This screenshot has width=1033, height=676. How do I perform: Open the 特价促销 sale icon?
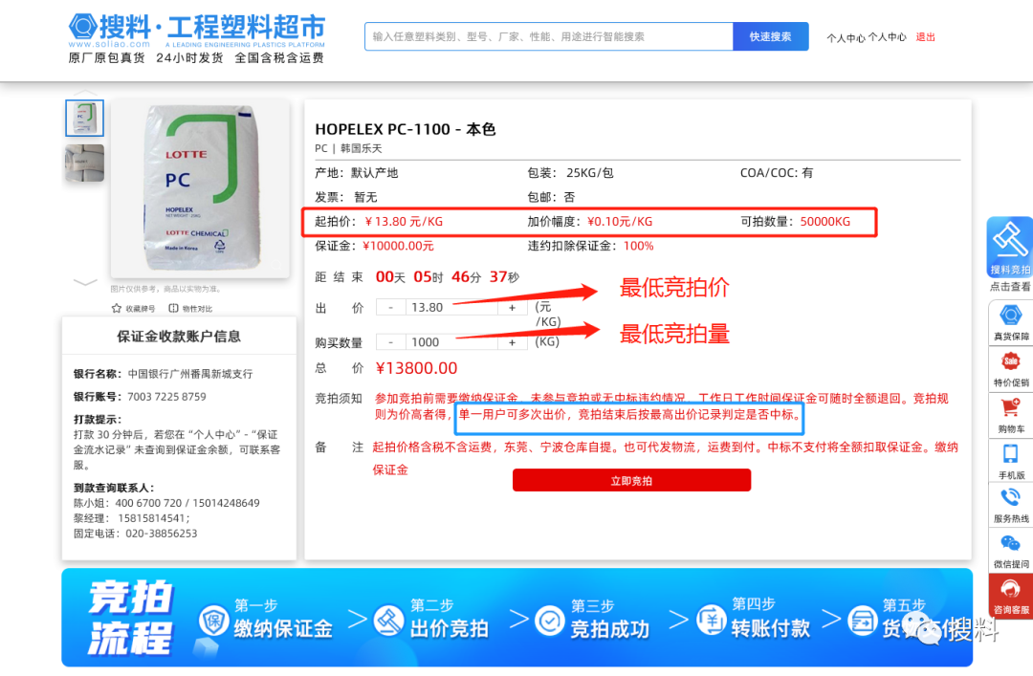[1010, 362]
